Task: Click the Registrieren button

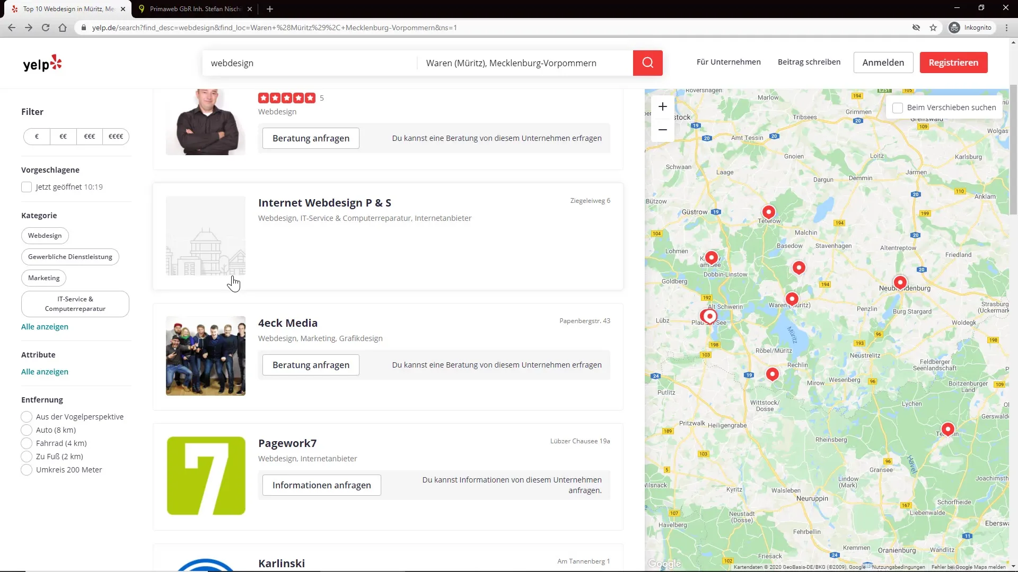Action: (x=953, y=62)
